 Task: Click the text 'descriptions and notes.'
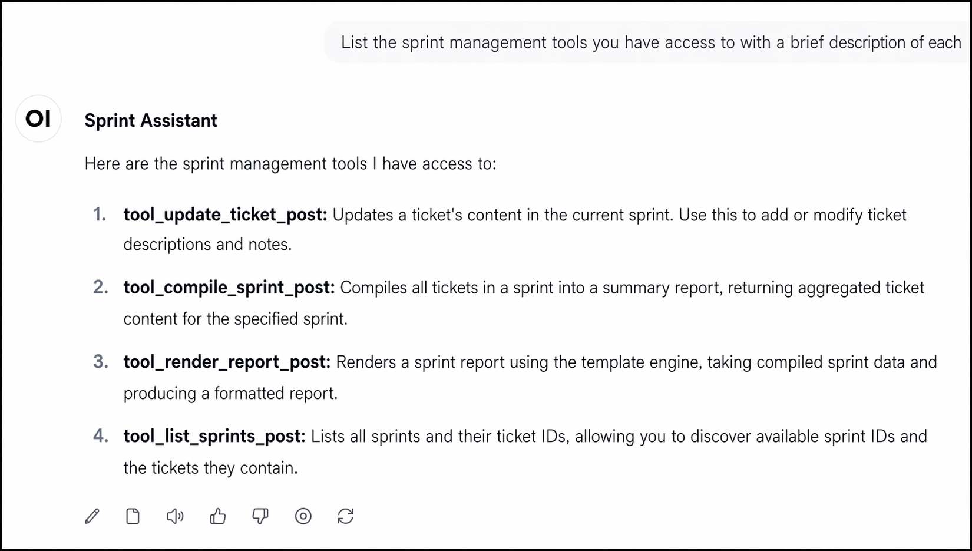207,244
